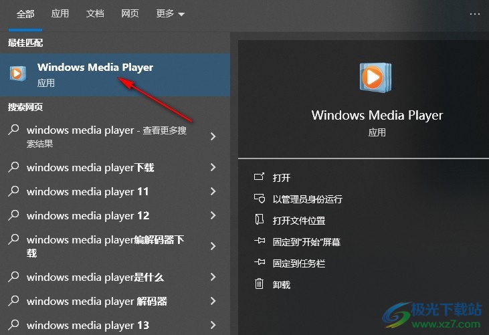Expand the arrow for 'windows media player 解码器'
The image size is (489, 335).
[213, 301]
